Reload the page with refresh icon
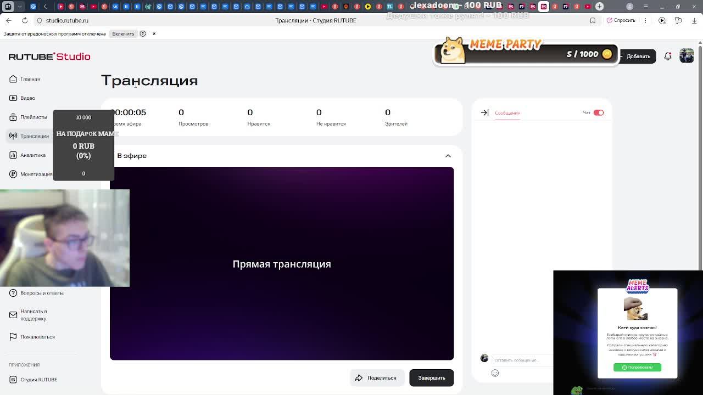This screenshot has height=395, width=703. (x=25, y=20)
